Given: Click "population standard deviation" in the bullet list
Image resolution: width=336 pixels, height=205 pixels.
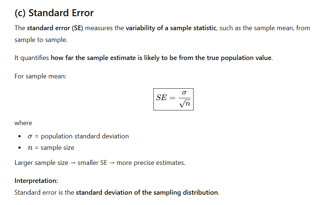Looking at the screenshot, I should pyautogui.click(x=85, y=136).
